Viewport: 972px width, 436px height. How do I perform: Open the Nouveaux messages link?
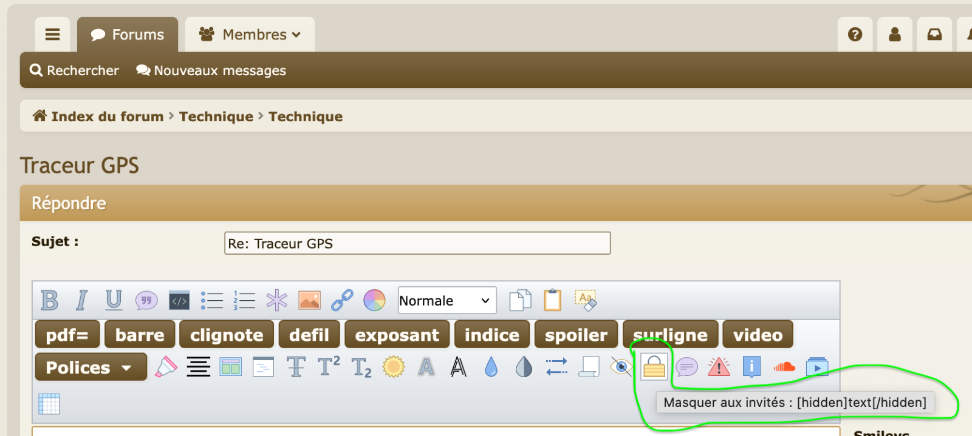click(211, 70)
